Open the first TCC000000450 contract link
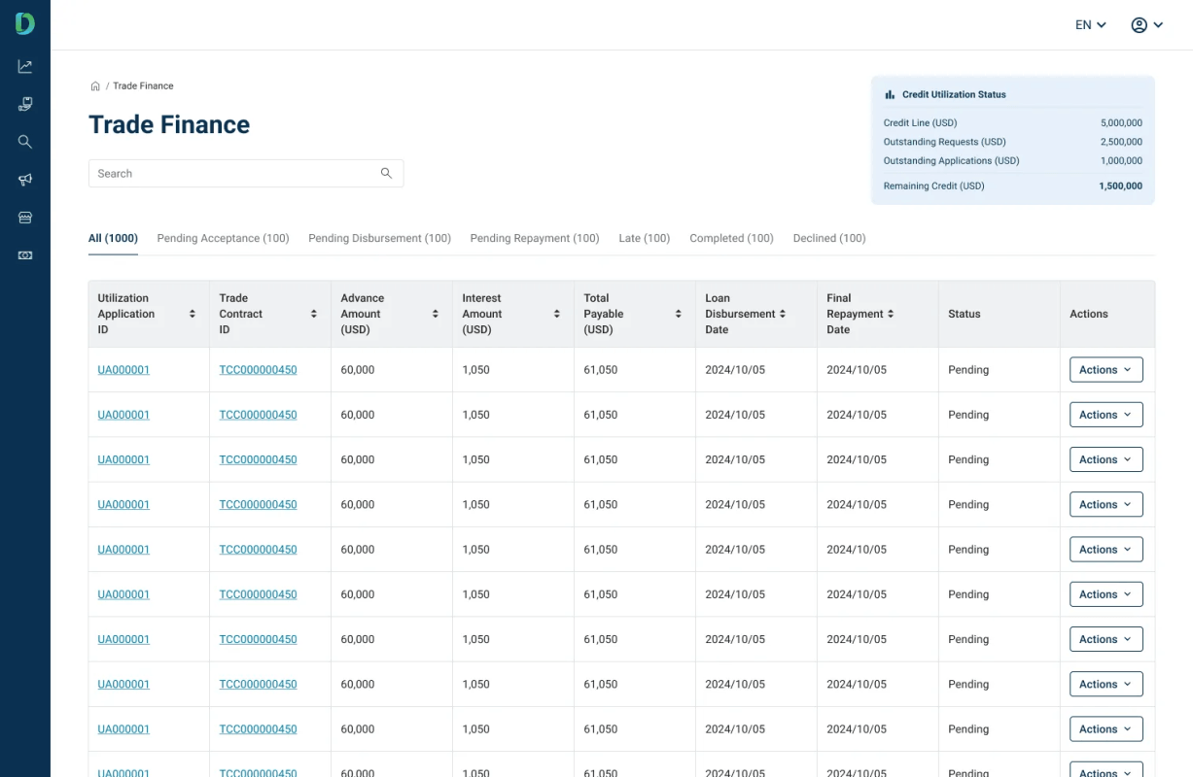 258,370
